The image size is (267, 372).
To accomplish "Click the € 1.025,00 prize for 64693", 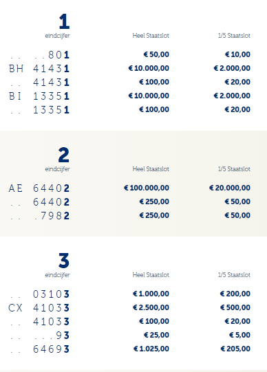I will coord(151,349).
